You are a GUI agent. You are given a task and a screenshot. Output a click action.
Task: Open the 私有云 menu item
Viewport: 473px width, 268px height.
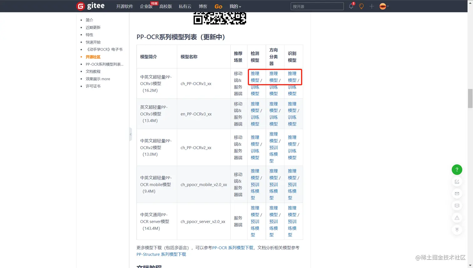[x=185, y=6]
